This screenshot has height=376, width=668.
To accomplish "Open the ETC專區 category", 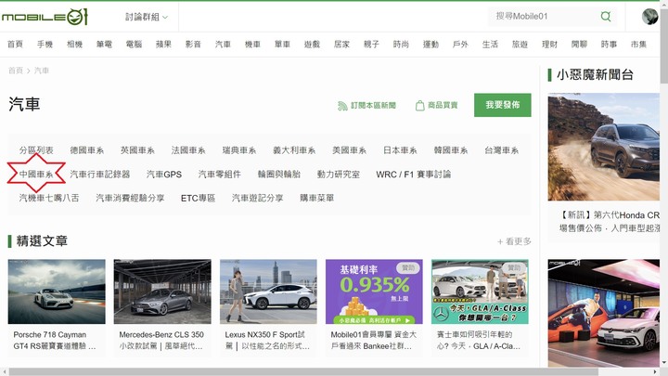I will click(199, 199).
